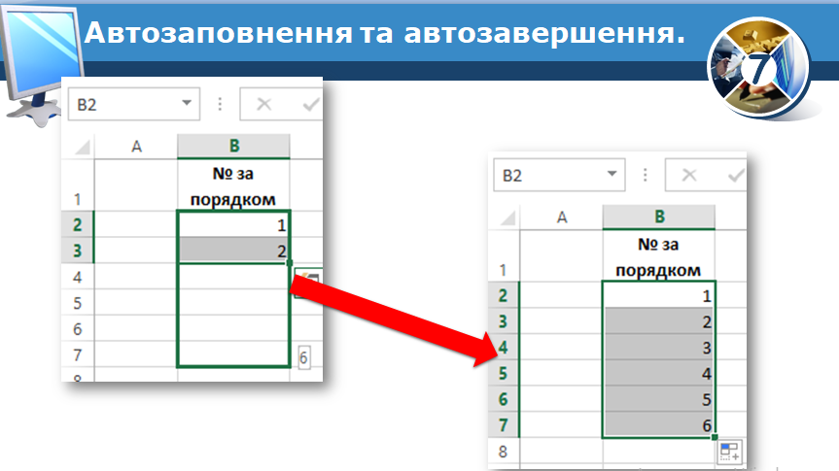Click cell with 1 in the sheet with empty rows
Viewport: 839px width, 471px height.
[233, 224]
